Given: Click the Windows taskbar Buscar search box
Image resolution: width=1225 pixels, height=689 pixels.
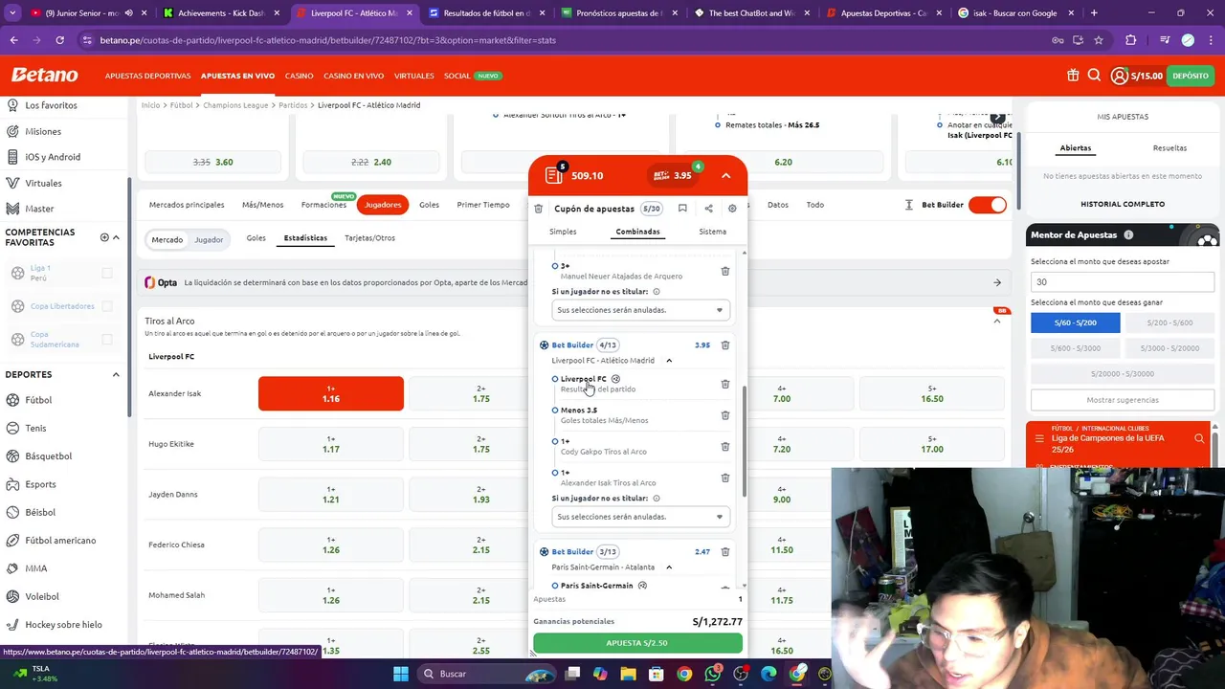Looking at the screenshot, I should [486, 674].
